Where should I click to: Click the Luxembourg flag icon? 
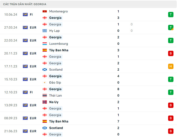tap(45, 44)
